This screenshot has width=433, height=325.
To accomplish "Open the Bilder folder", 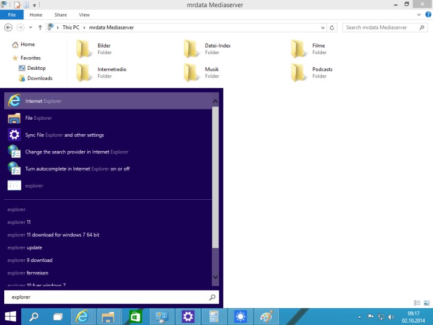I will 94,49.
